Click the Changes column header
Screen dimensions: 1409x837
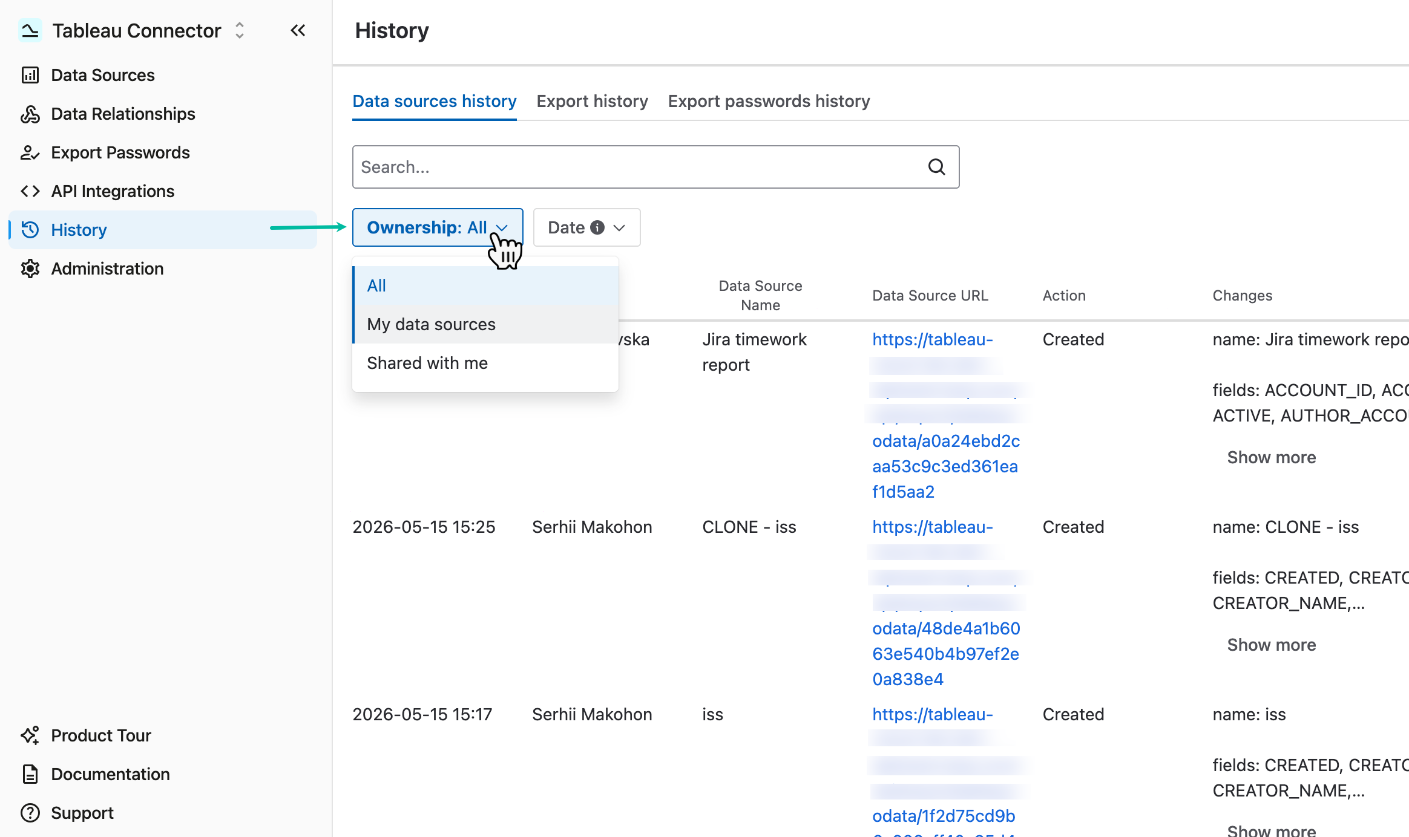[x=1243, y=295]
